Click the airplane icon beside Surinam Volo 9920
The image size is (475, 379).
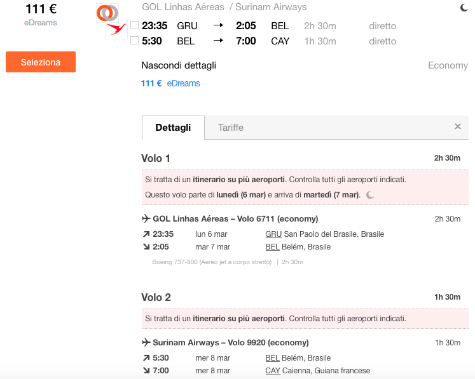(146, 342)
